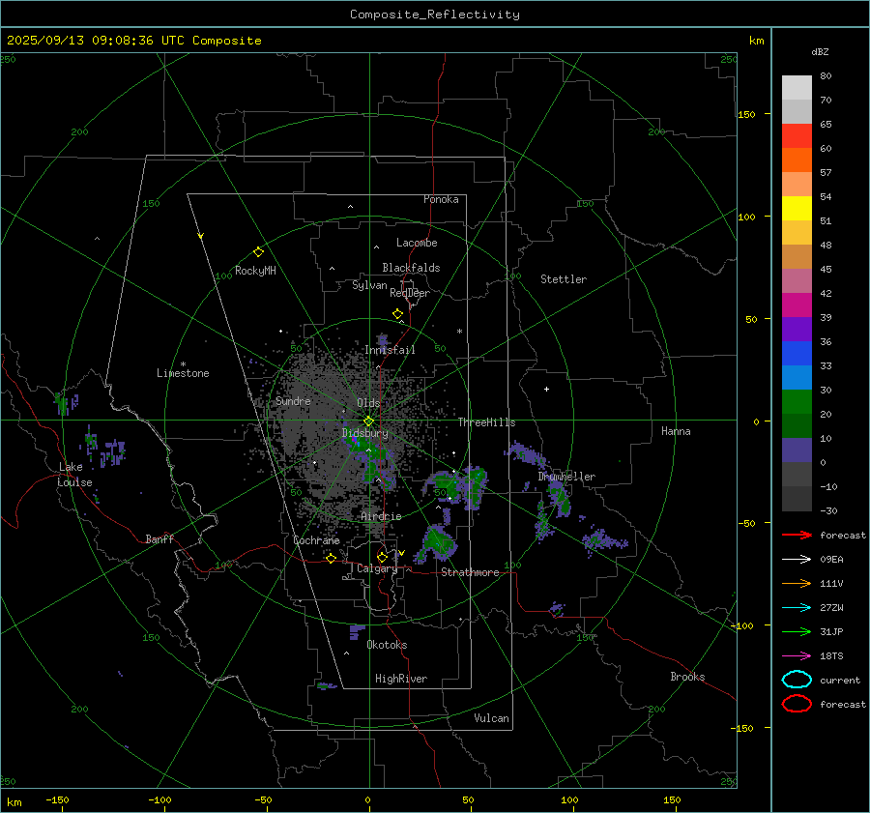Click -150 on the bottom km axis

(x=57, y=799)
